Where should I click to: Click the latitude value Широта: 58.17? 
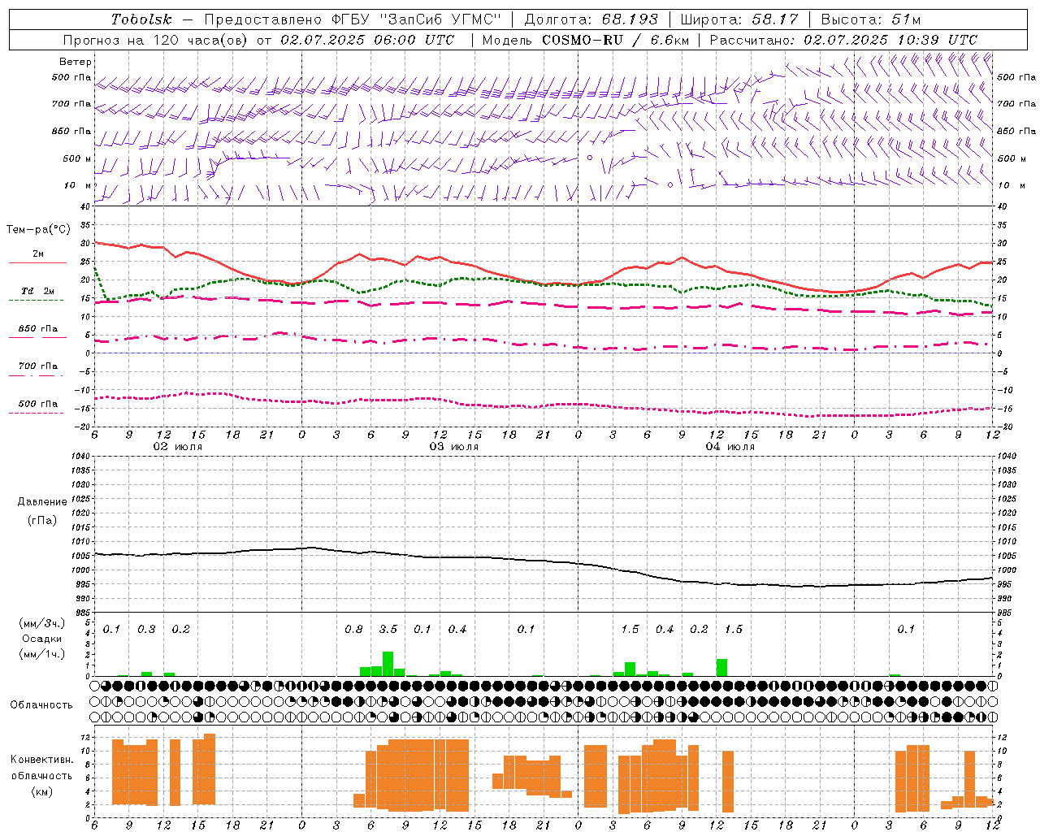click(x=739, y=19)
